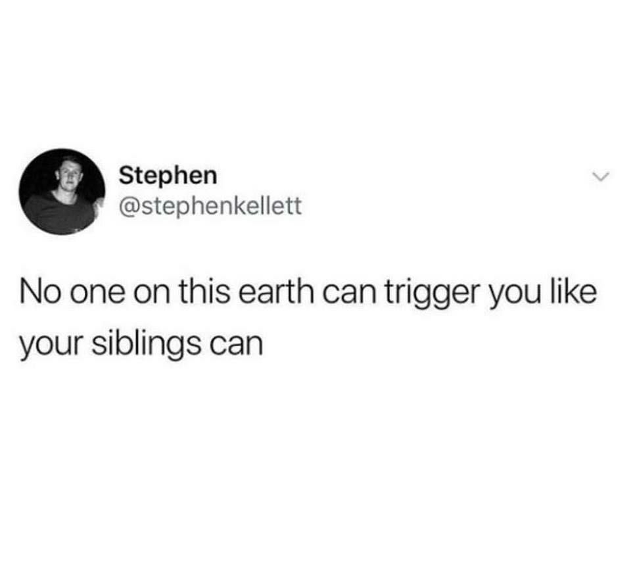Open Stephen's circular profile picture
631x572 pixels.
62,192
